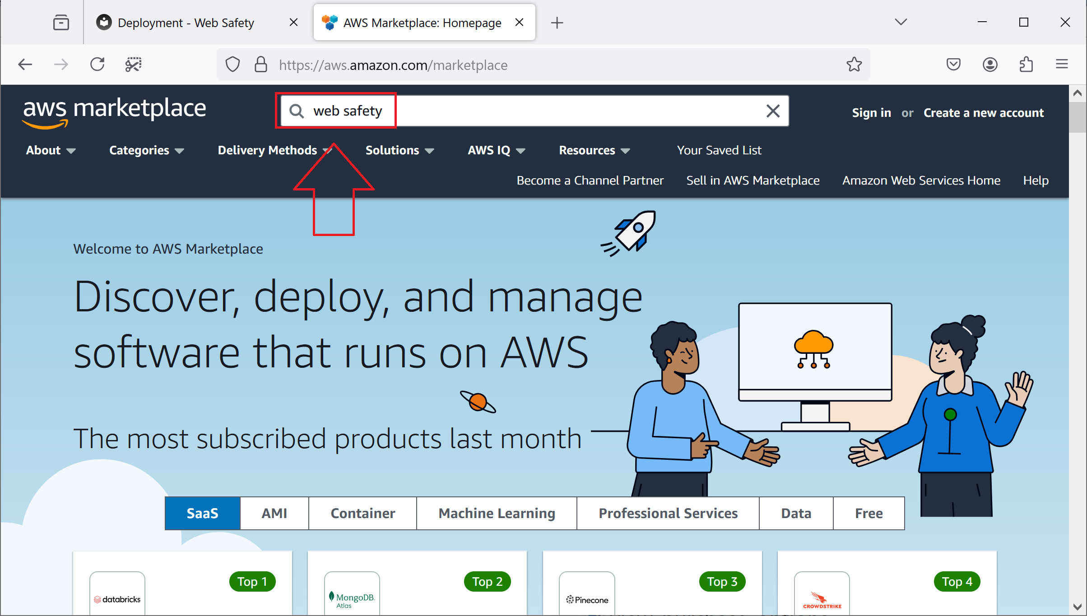Expand the Categories dropdown
Viewport: 1087px width, 616px height.
[146, 150]
